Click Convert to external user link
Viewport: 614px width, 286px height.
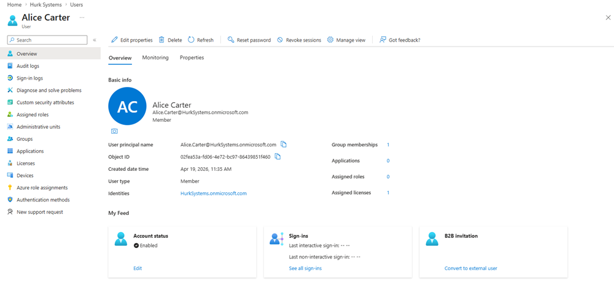click(471, 268)
